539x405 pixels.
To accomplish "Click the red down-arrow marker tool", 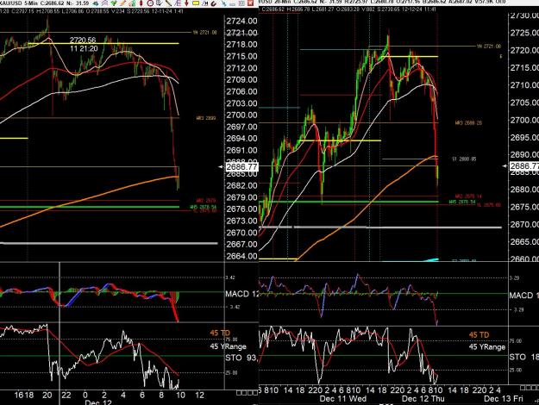I will [186, 3].
